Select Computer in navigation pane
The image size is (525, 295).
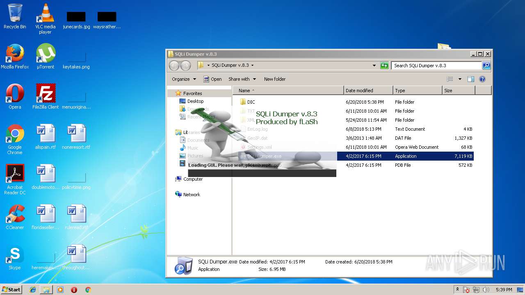pyautogui.click(x=189, y=179)
